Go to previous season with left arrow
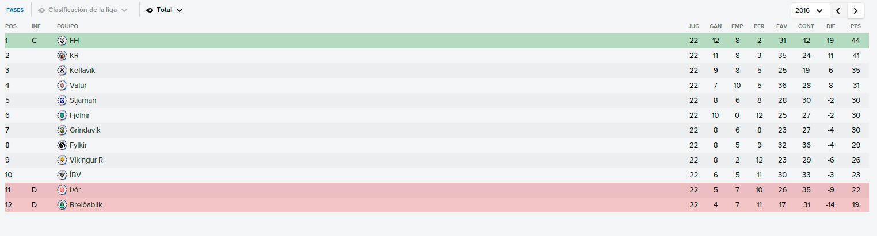Viewport: 877px width, 236px height. click(838, 10)
